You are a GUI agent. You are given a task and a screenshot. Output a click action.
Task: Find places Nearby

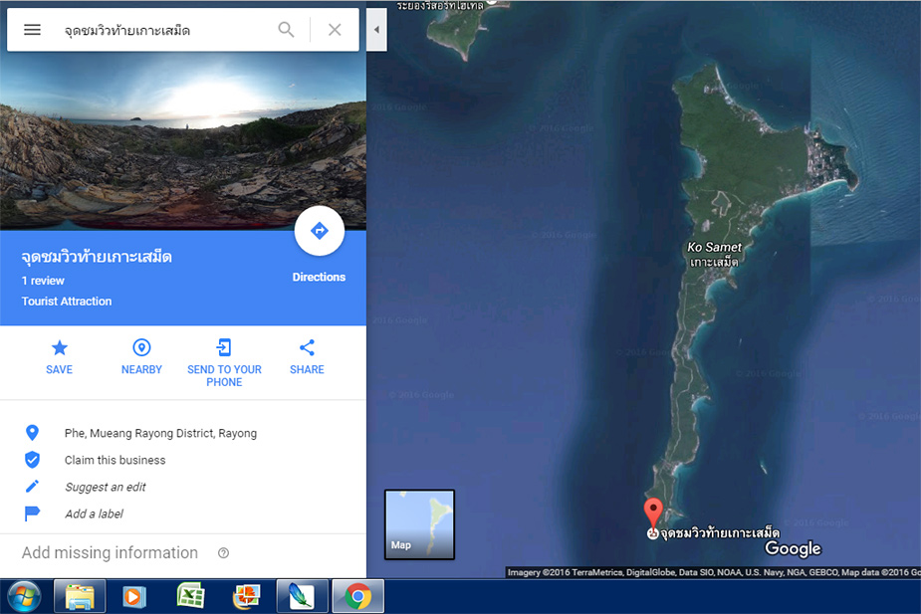tap(141, 356)
